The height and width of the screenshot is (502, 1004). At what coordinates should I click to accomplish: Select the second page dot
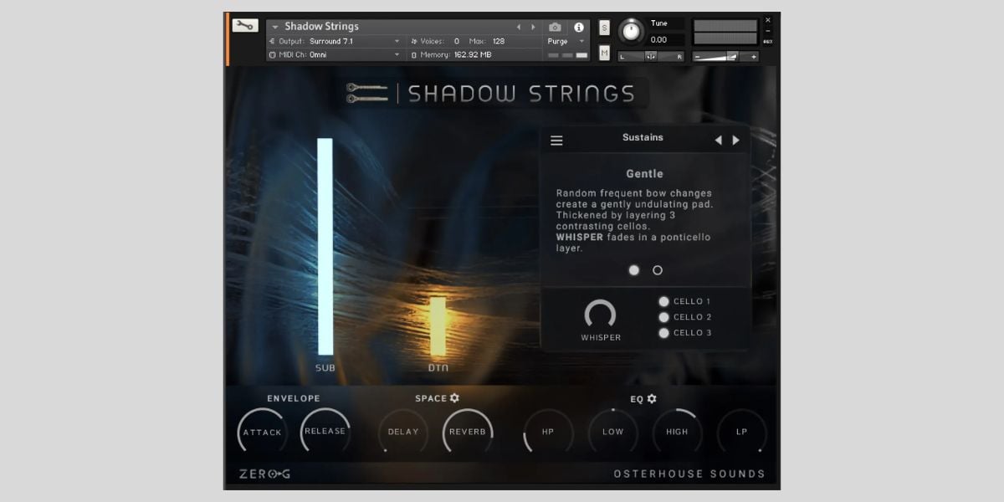tap(658, 270)
